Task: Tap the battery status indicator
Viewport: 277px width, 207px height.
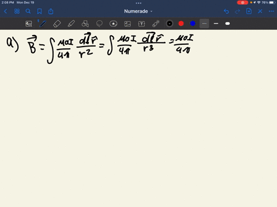Action: click(272, 2)
